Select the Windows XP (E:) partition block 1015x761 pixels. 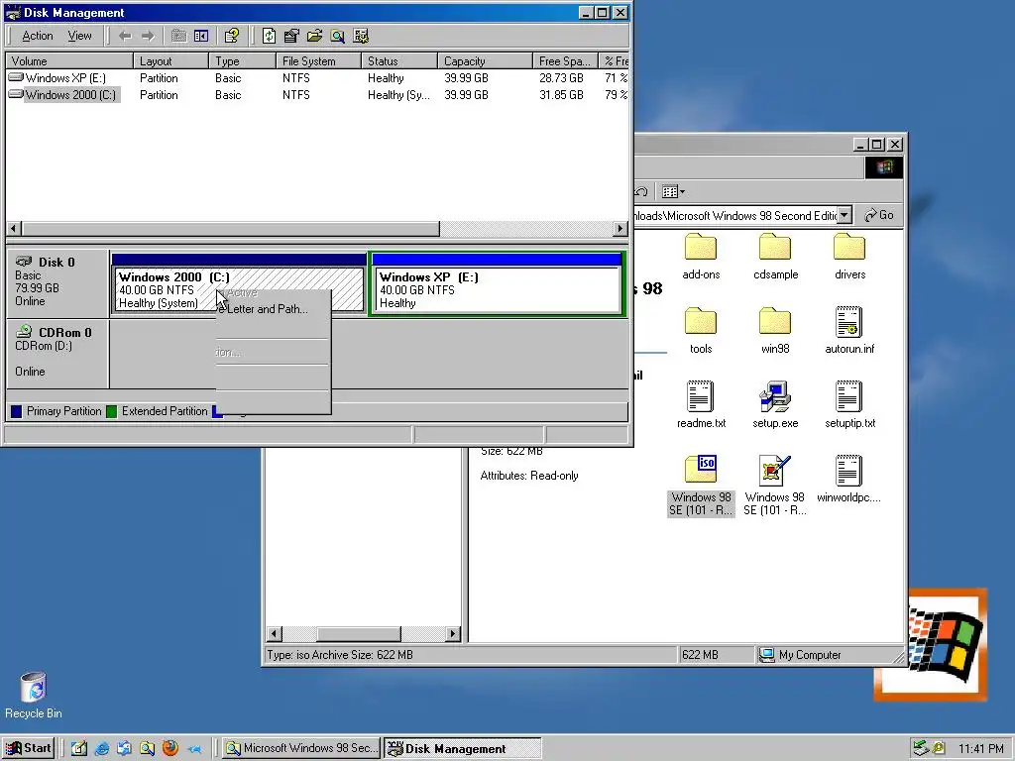coord(497,284)
